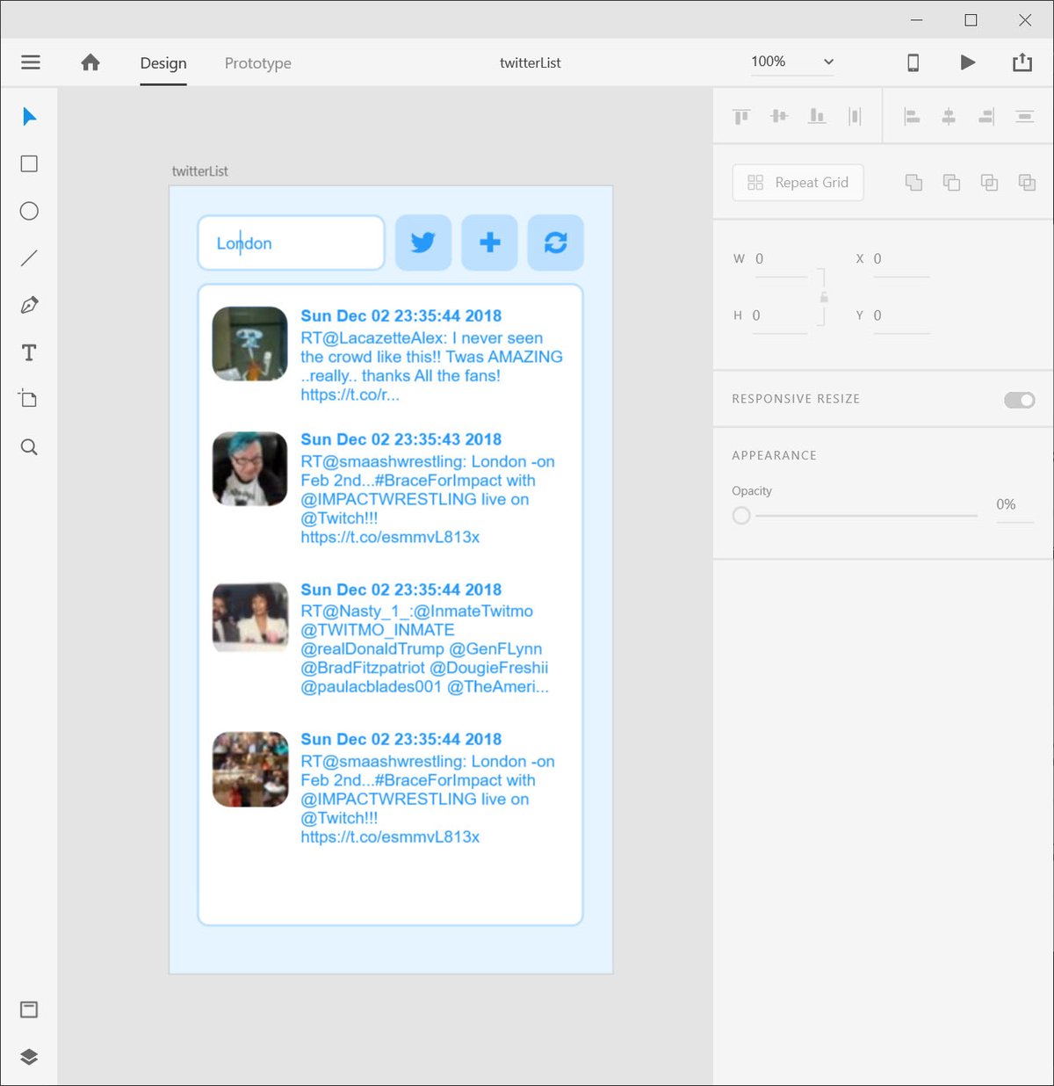Open the Layers panel

click(x=29, y=1058)
